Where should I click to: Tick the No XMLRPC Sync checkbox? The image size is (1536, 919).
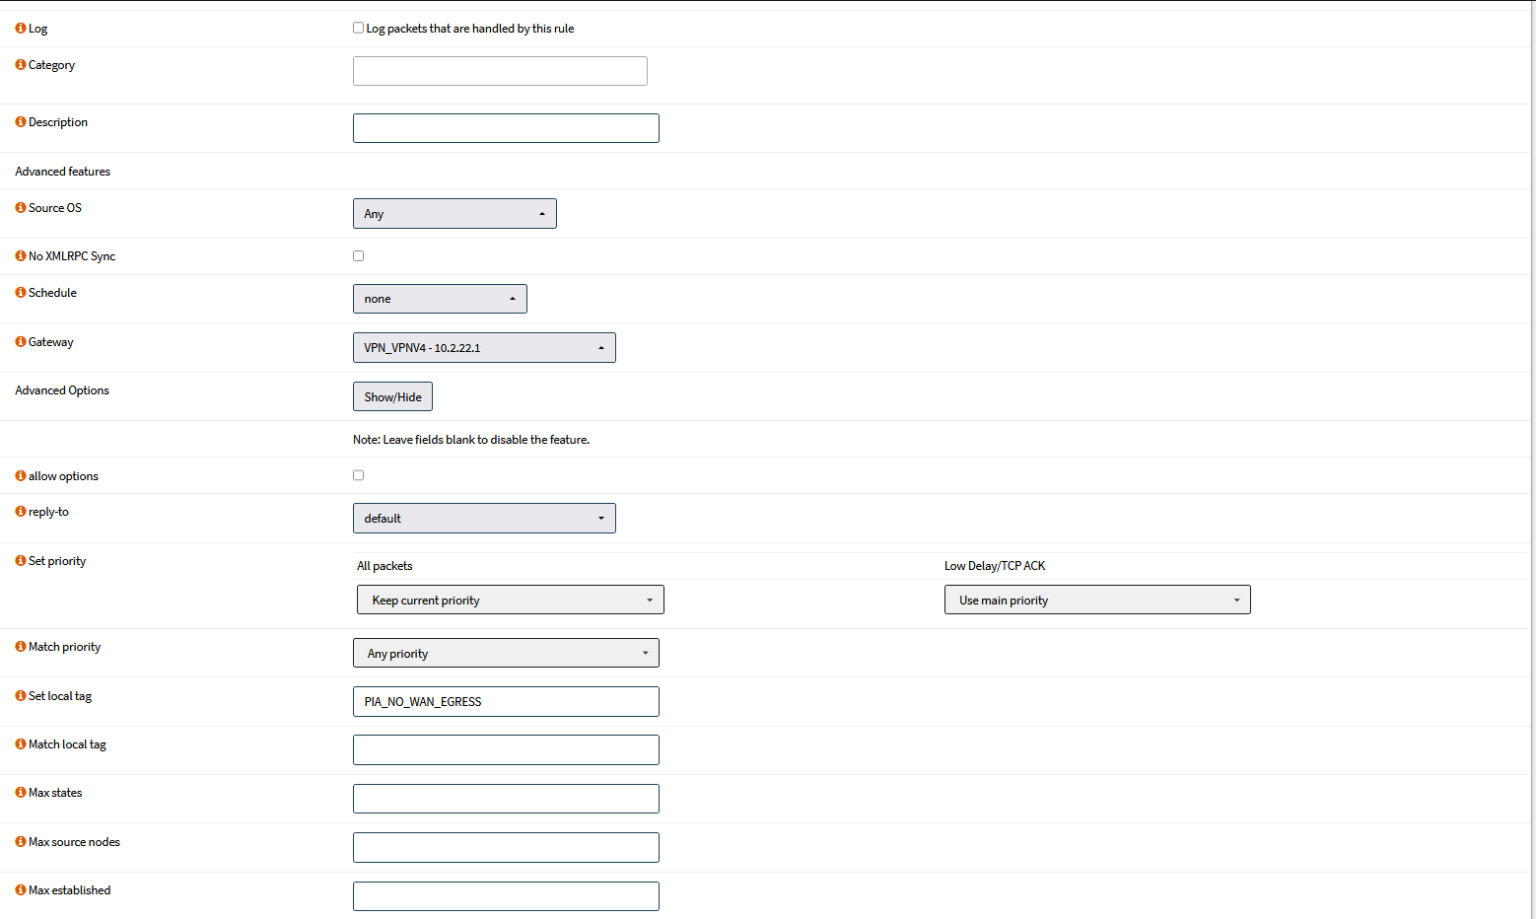(359, 256)
